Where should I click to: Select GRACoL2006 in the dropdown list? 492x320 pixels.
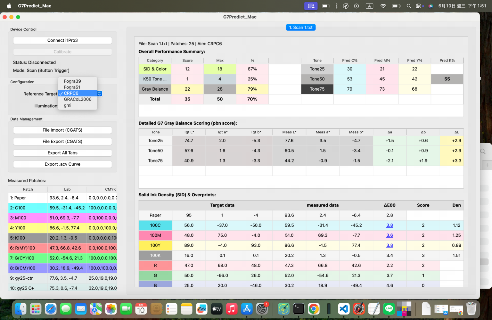pos(78,99)
